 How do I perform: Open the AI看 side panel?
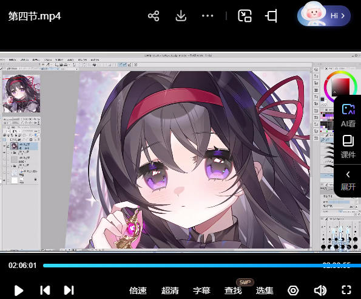click(x=348, y=115)
